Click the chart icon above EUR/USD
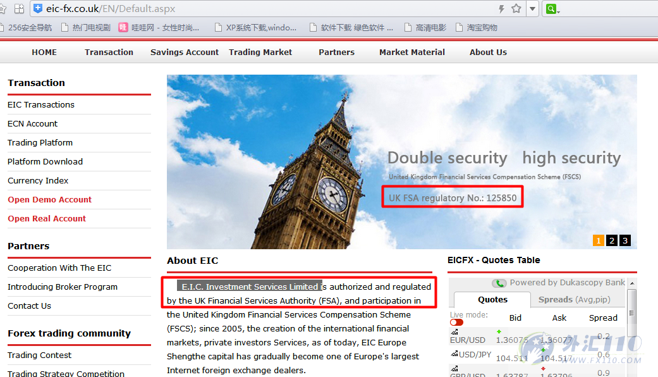Viewport: 658px width, 377px height. click(454, 332)
